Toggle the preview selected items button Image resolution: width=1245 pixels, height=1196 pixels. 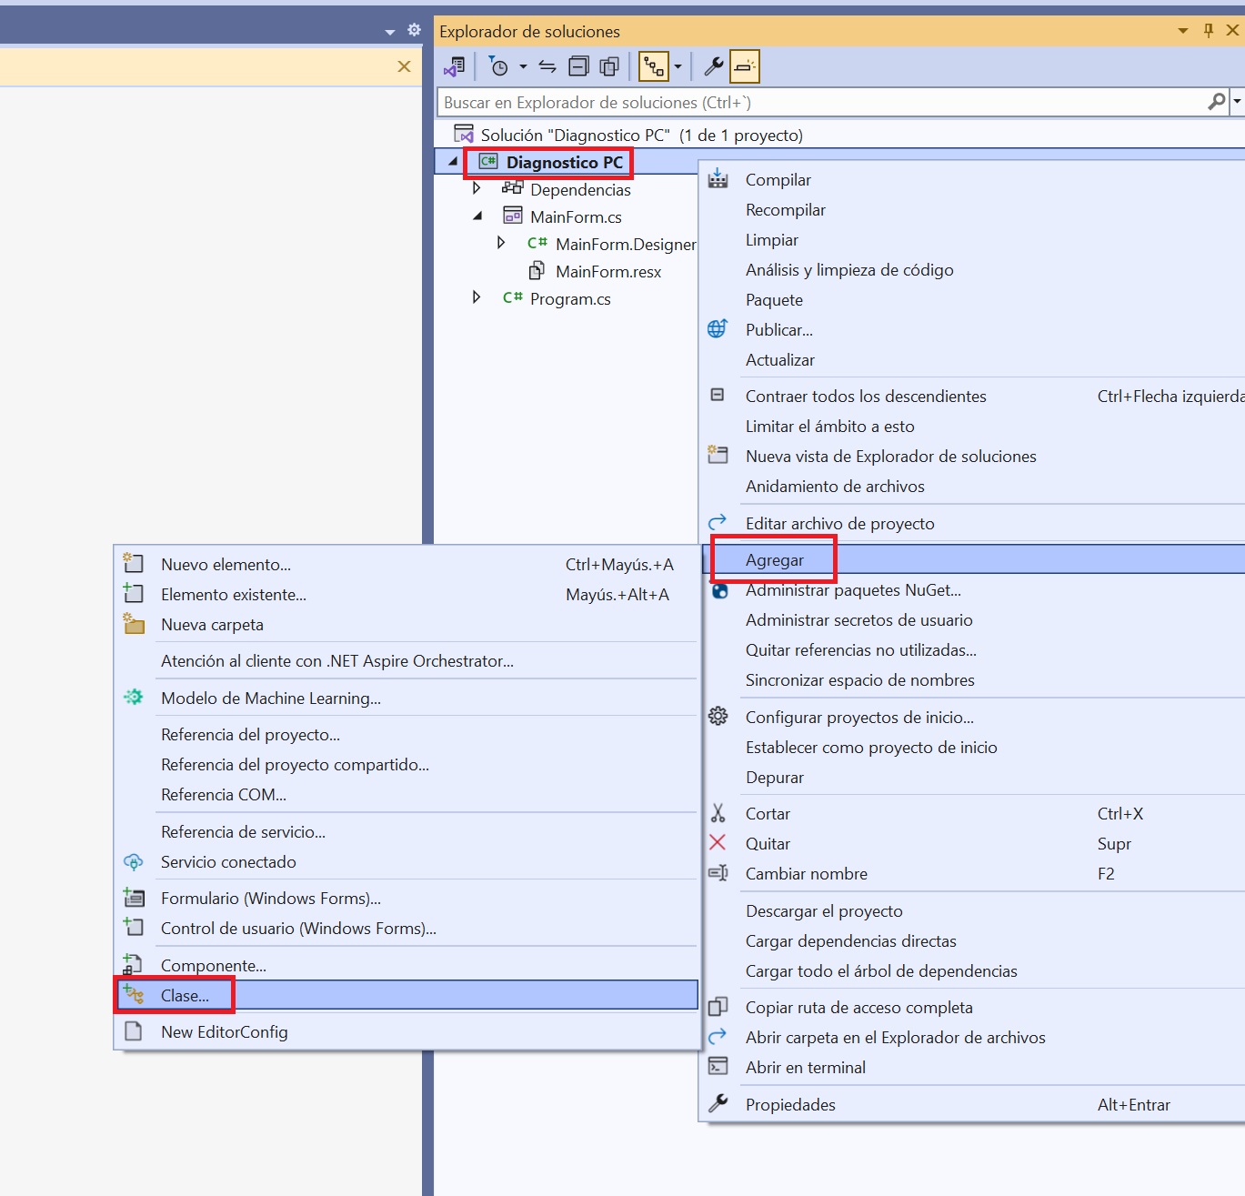(744, 66)
